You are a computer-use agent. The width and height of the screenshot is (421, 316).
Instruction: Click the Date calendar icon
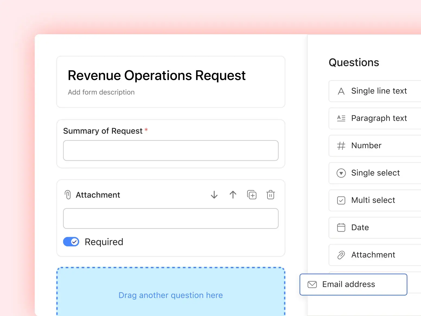(x=341, y=227)
